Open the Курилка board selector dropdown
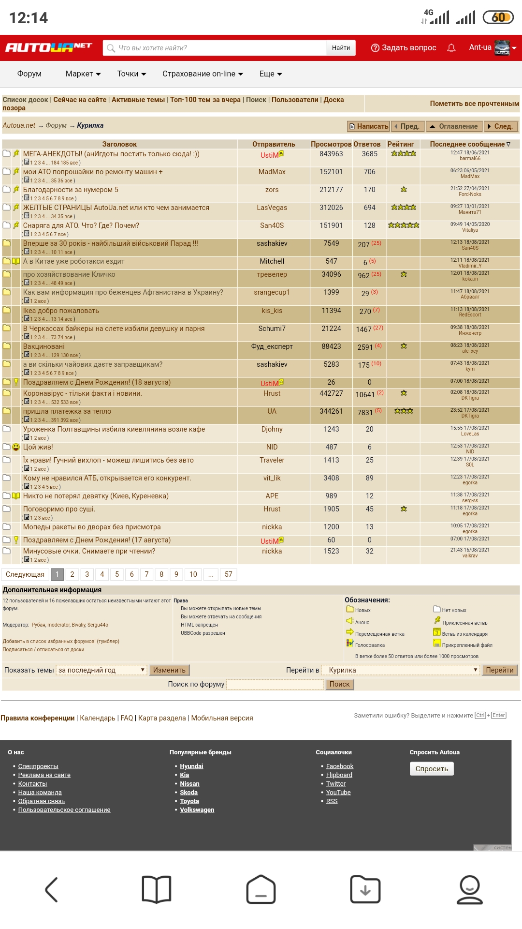Screen dimensions: 522x929 (400, 670)
